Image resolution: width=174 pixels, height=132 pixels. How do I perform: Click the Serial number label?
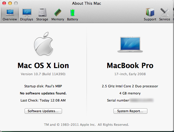(118, 100)
